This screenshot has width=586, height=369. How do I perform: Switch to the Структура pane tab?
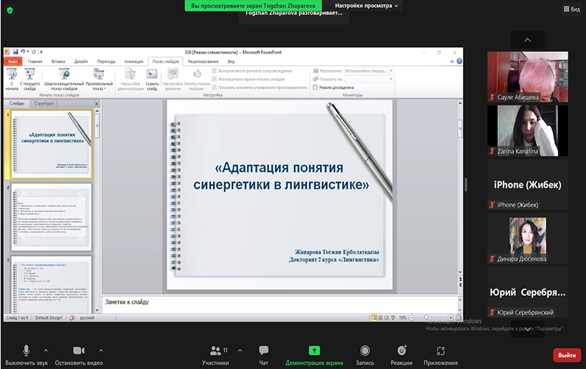click(x=44, y=103)
